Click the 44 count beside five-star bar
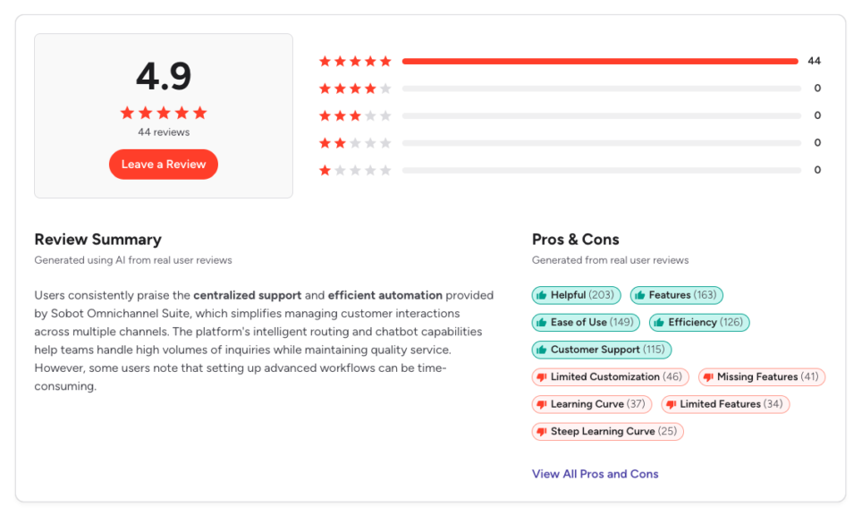 [814, 62]
